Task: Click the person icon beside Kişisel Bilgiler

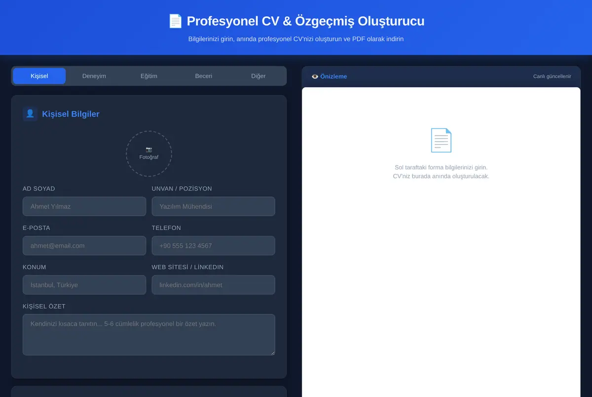Action: click(x=30, y=114)
